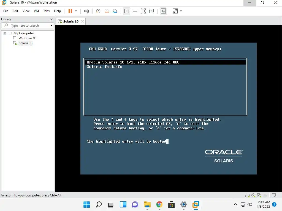Open the Windows Start menu

click(x=86, y=204)
